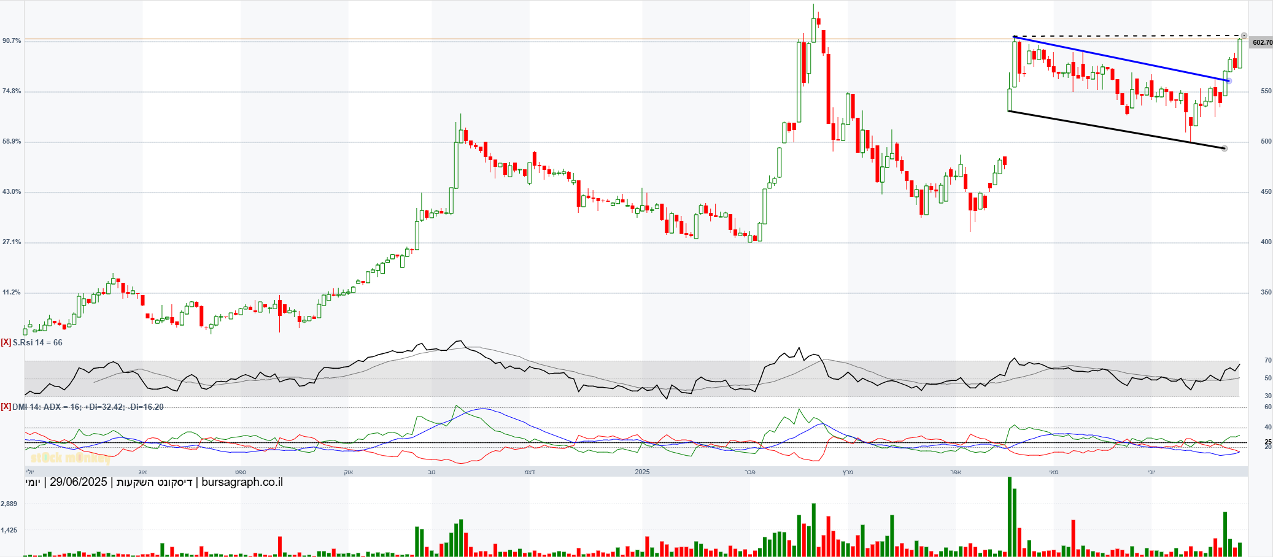The image size is (1273, 557).
Task: Click the 500 price axis label
Action: click(1266, 141)
